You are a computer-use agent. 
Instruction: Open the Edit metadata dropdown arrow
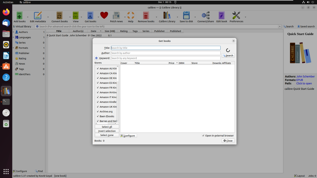point(48,17)
